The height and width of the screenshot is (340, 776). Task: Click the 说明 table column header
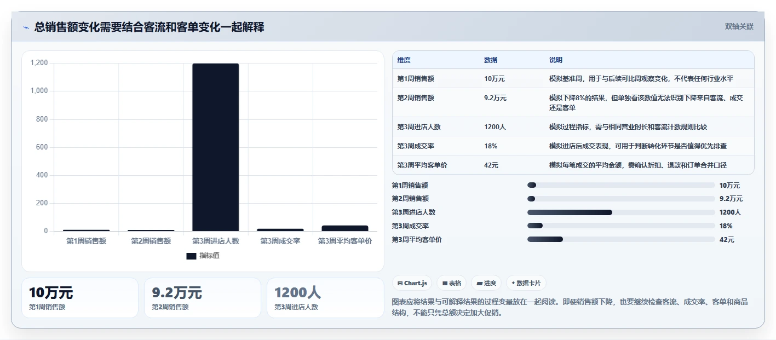(x=556, y=60)
